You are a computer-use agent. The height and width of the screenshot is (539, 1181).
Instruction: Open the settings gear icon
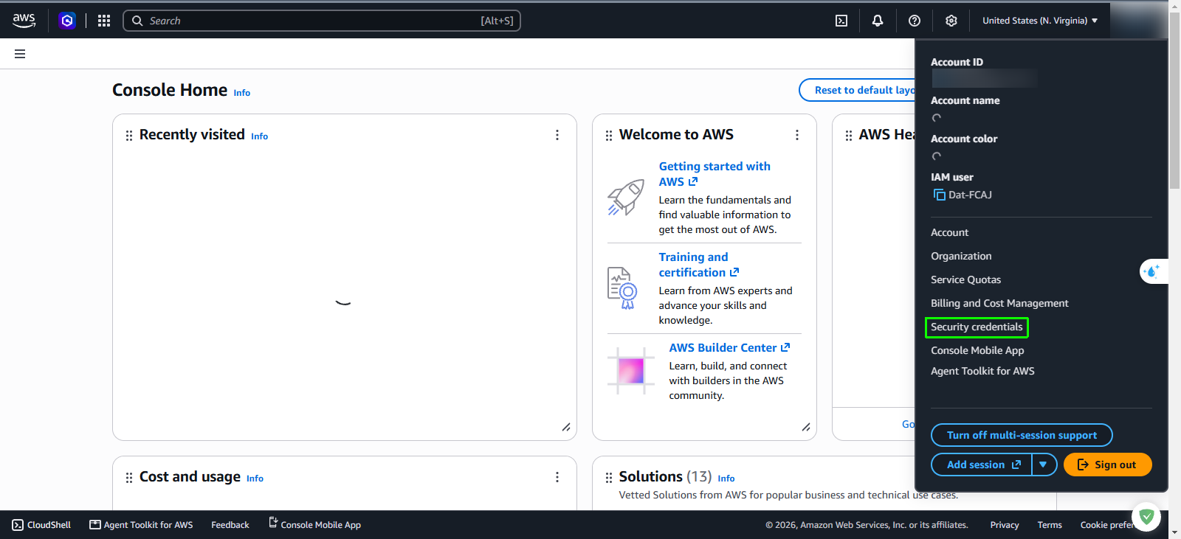tap(951, 21)
